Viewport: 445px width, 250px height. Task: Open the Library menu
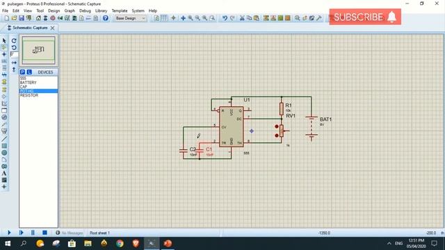tap(101, 11)
